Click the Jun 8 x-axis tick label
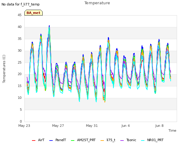This screenshot has height=146, width=195. point(159,126)
